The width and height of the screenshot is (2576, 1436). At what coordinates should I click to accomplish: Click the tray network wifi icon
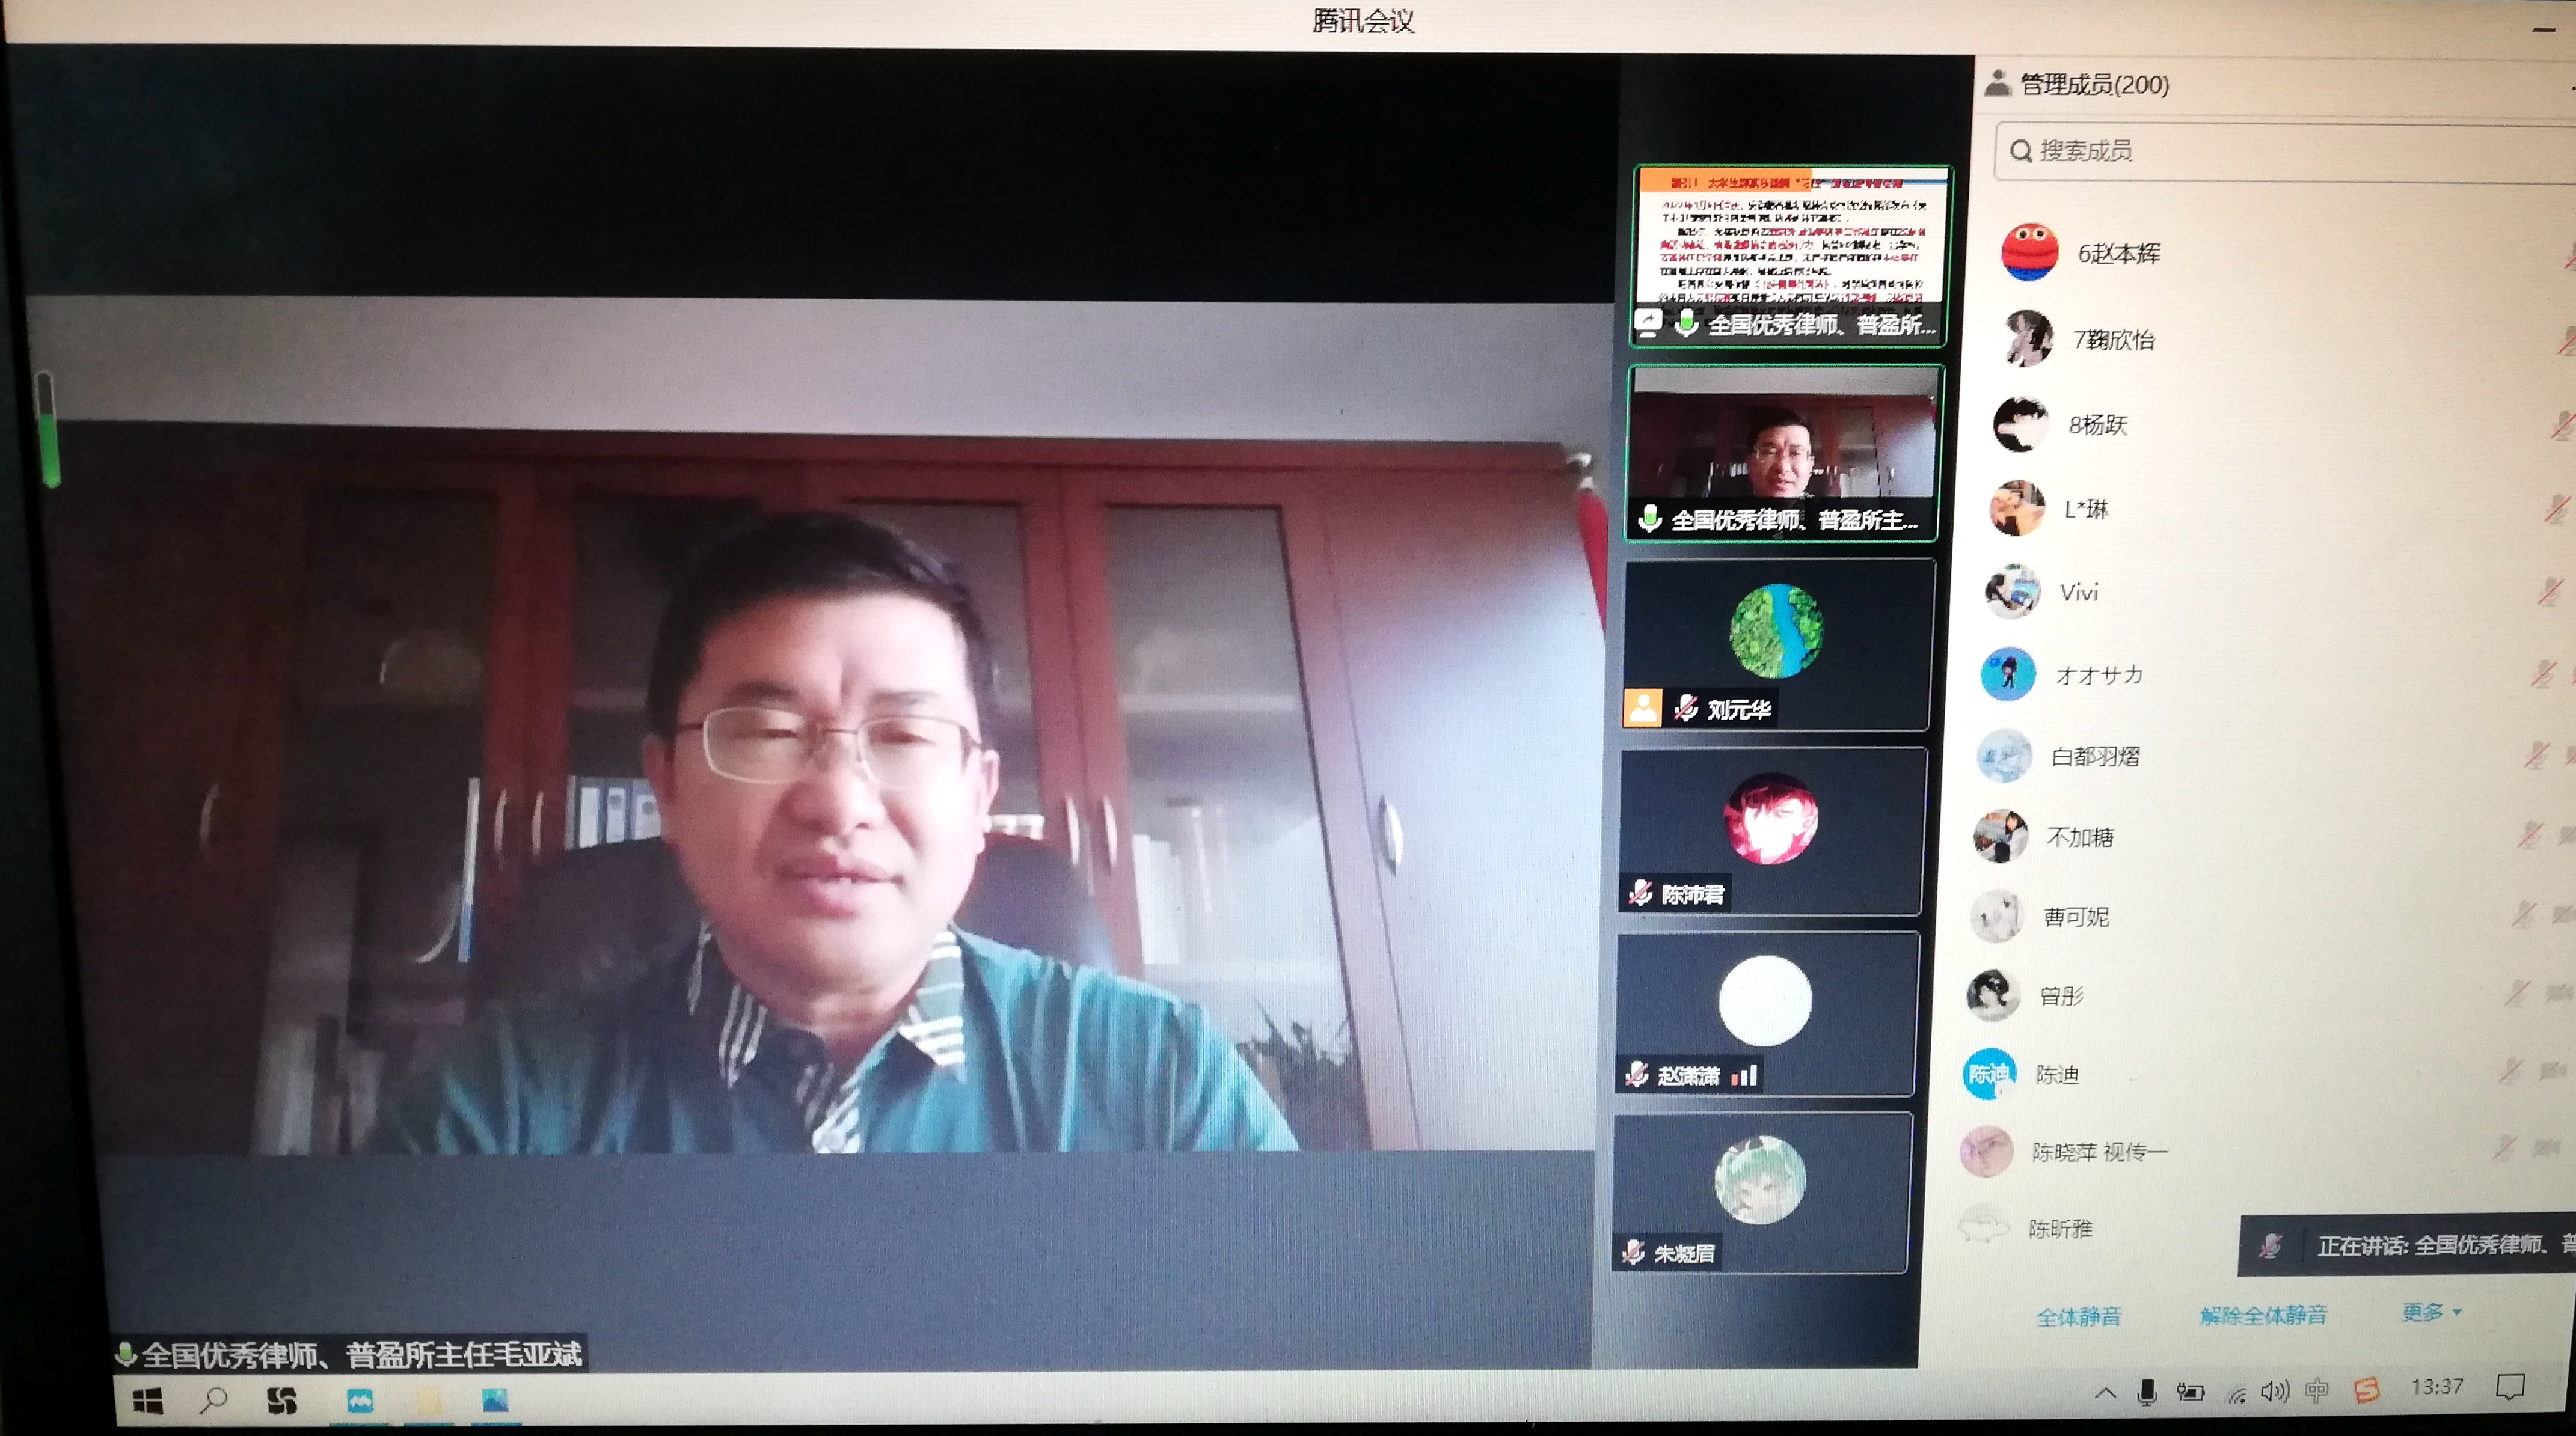tap(2236, 1393)
